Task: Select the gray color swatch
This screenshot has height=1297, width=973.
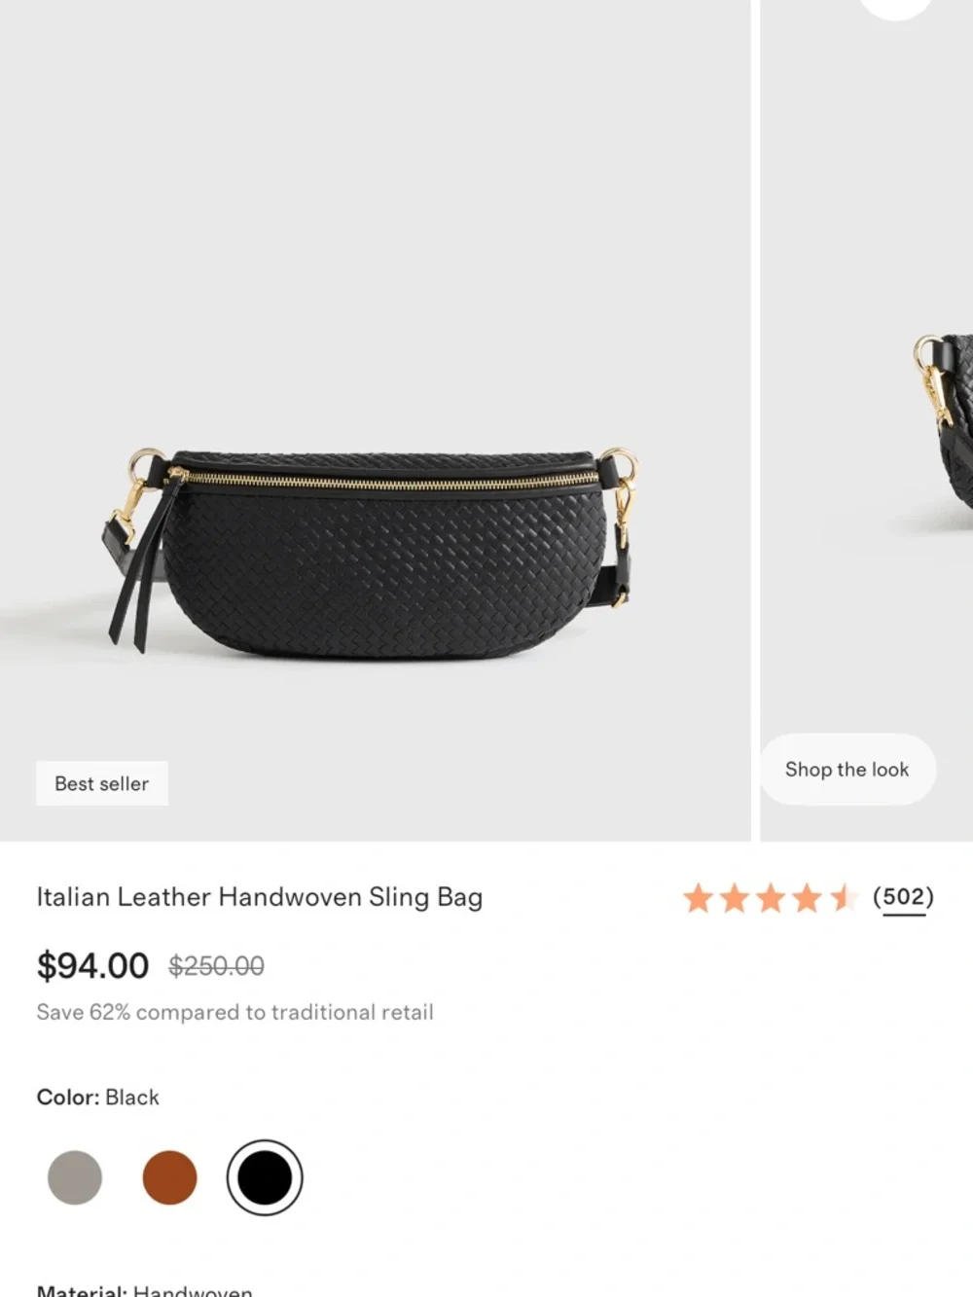Action: [x=75, y=1177]
